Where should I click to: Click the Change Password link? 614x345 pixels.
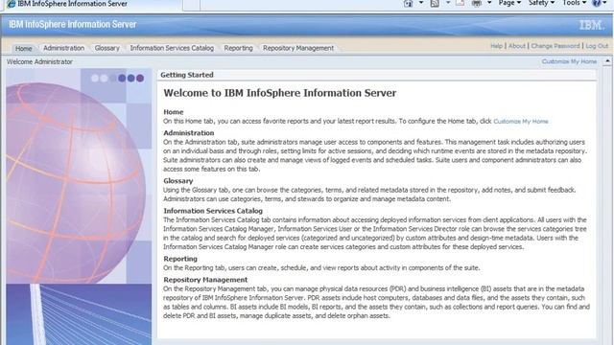pyautogui.click(x=555, y=46)
